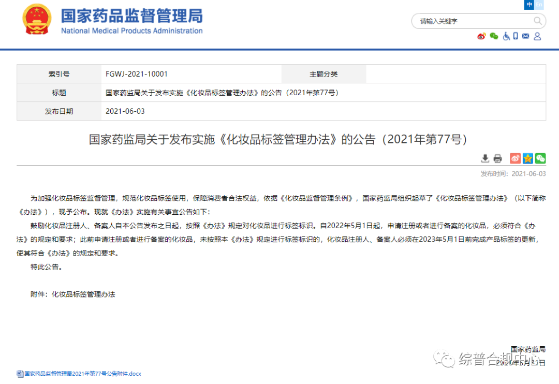The height and width of the screenshot is (384, 559).
Task: Enable the wheelchair accessibility mode icon
Action: 506,36
